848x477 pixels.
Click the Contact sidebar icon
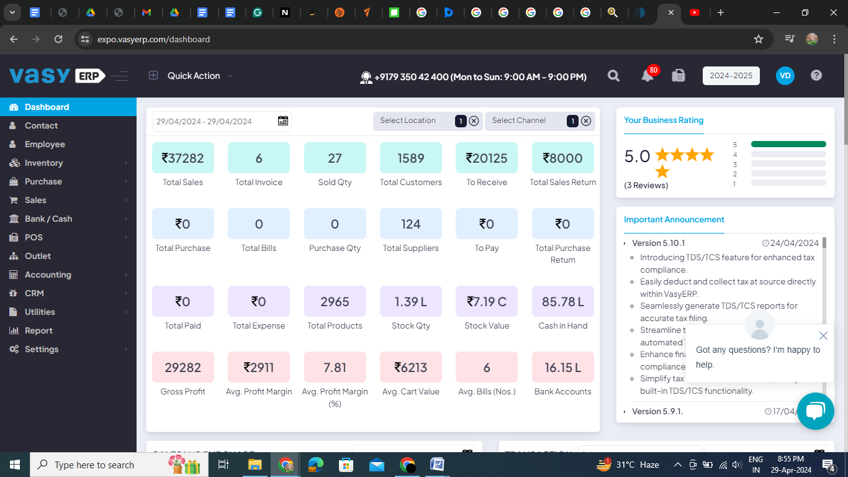tap(13, 125)
